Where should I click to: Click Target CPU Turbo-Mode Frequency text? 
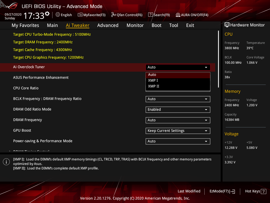pyautogui.click(x=52, y=35)
